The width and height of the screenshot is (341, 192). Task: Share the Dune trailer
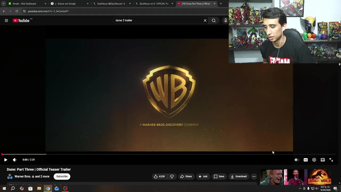(186, 177)
